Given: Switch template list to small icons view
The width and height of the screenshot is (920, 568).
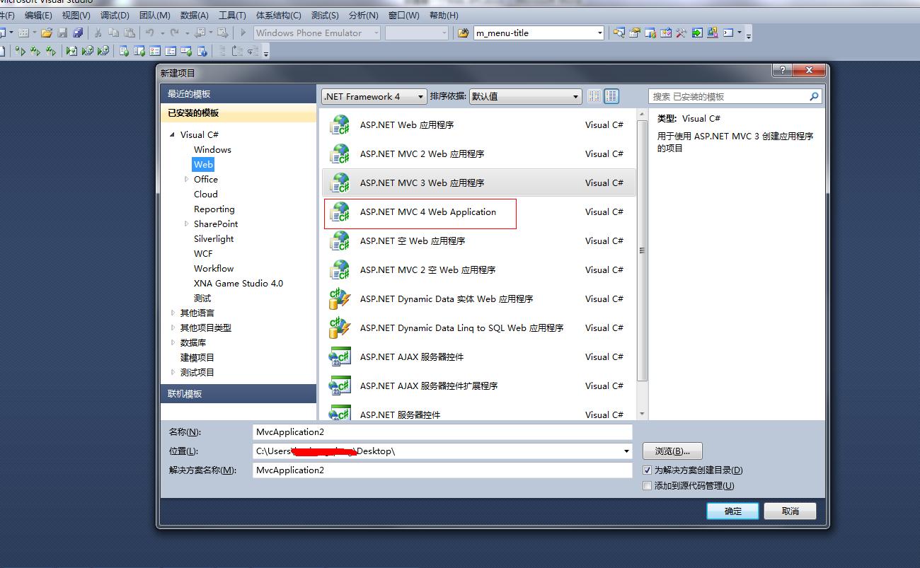Looking at the screenshot, I should coord(594,96).
